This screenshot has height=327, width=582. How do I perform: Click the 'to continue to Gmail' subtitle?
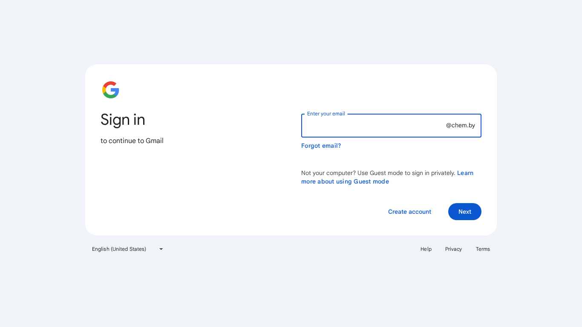coord(132,141)
